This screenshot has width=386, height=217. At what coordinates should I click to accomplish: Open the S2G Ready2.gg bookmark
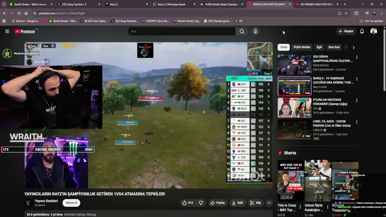(217, 21)
